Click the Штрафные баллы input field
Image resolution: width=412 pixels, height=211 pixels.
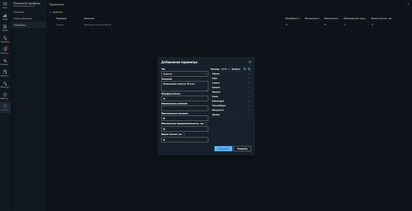(x=184, y=98)
